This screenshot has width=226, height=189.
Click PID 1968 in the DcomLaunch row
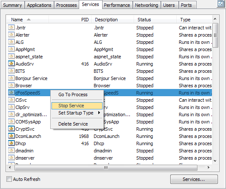(84, 136)
